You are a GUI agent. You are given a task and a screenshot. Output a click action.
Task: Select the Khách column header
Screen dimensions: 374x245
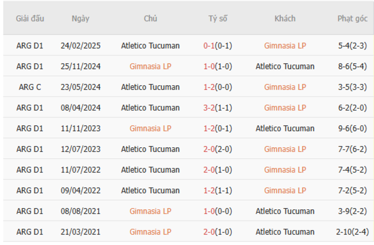tap(285, 18)
